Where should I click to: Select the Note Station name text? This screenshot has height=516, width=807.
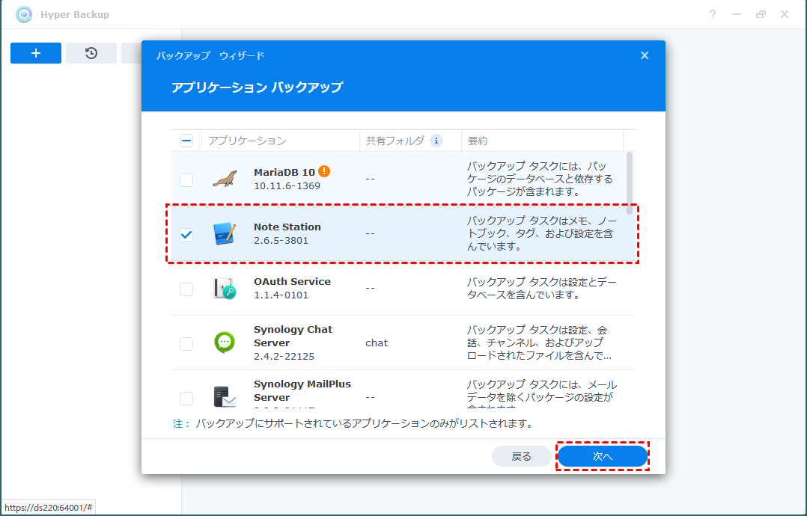pos(287,227)
